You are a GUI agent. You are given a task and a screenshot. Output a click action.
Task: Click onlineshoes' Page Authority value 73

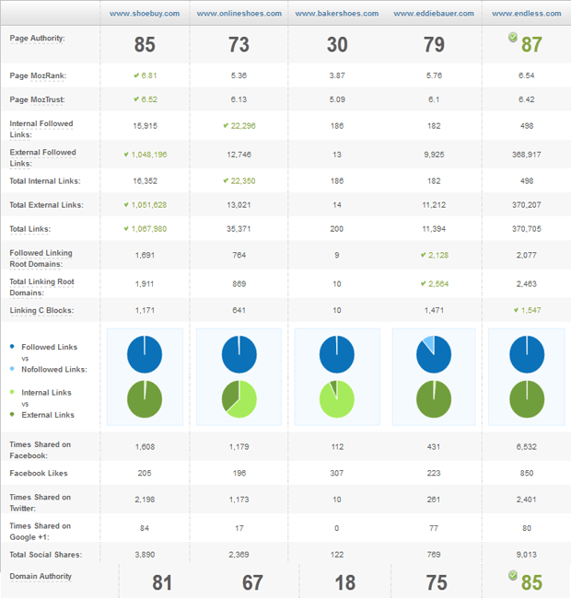(x=239, y=45)
